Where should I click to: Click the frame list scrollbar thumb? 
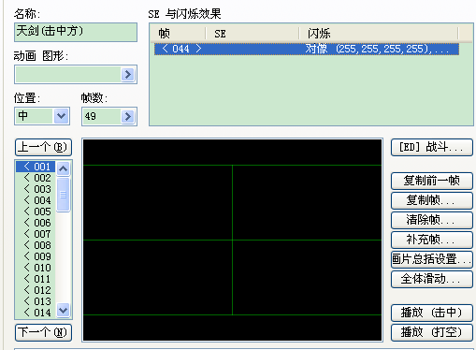click(x=64, y=195)
